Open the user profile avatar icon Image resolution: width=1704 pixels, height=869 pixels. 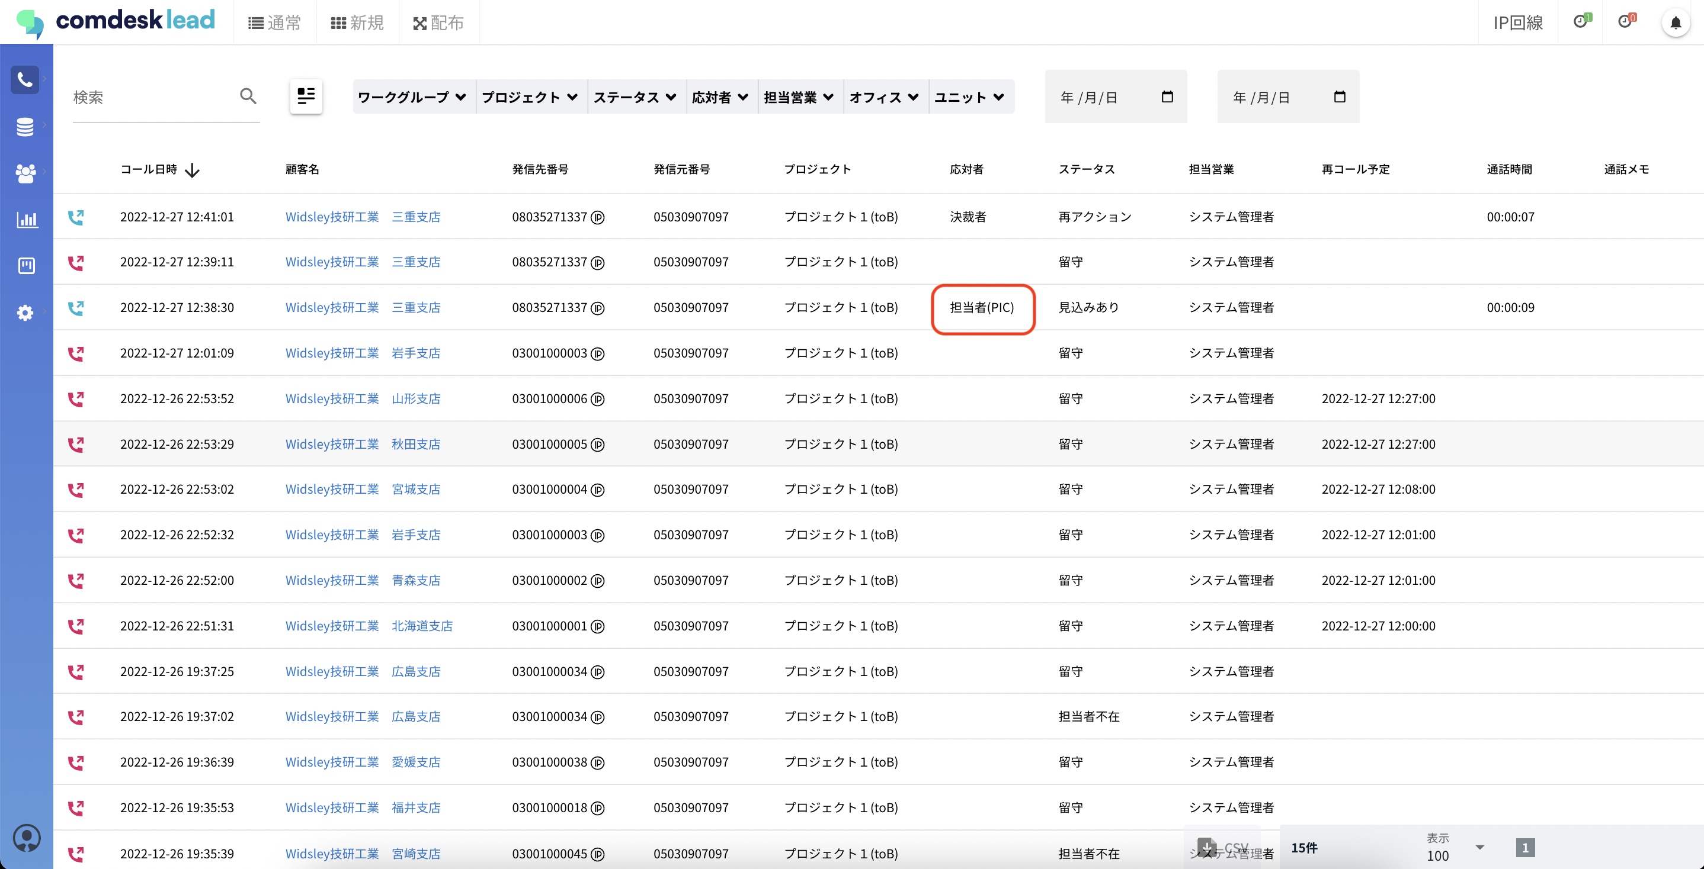tap(27, 838)
